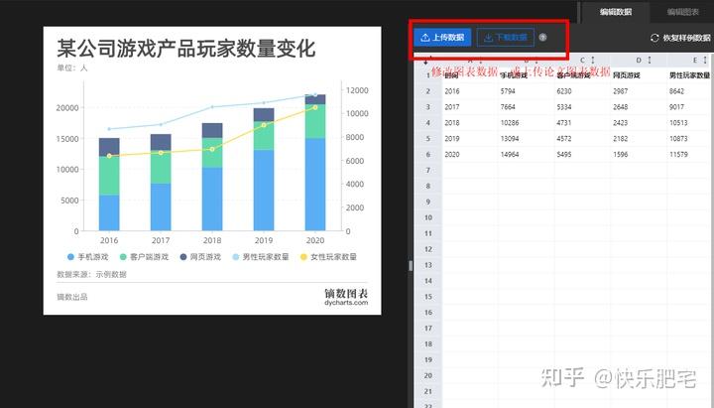Select row header number 10

click(428, 217)
